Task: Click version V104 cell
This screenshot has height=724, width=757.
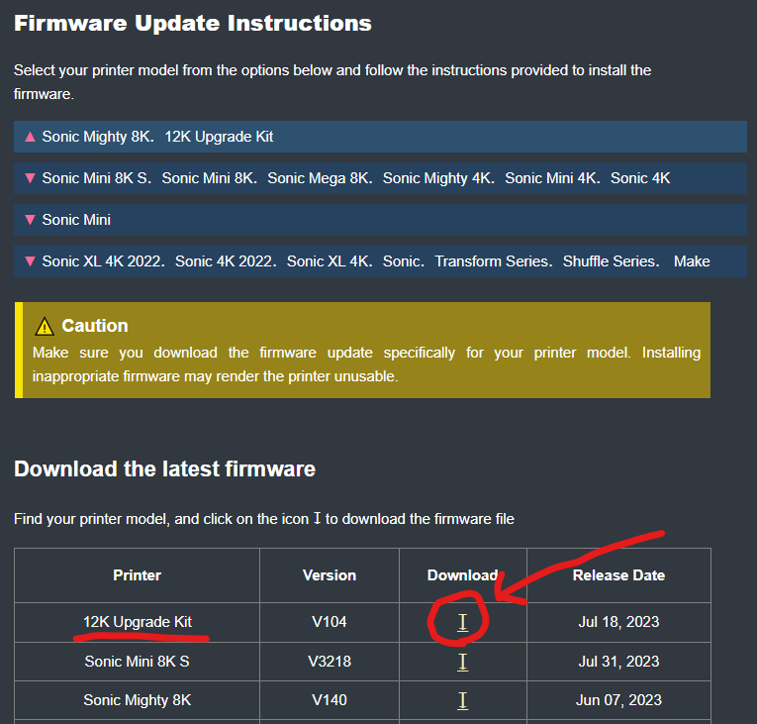Action: pos(330,622)
